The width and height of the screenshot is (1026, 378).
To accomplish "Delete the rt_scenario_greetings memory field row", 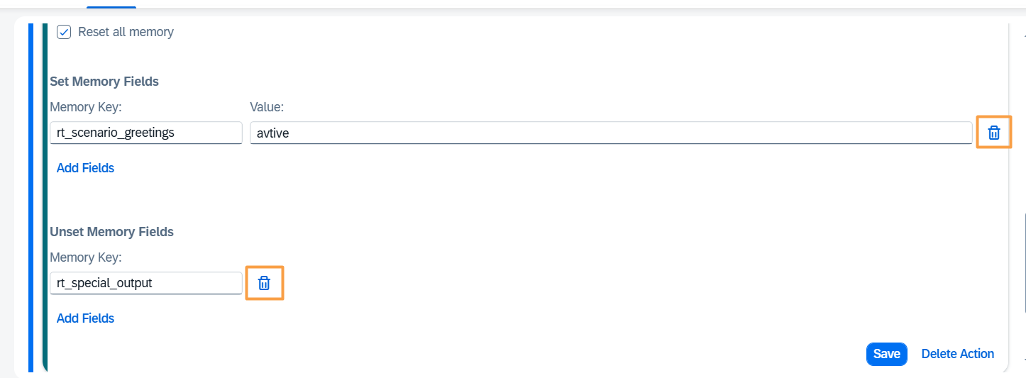I will click(994, 133).
